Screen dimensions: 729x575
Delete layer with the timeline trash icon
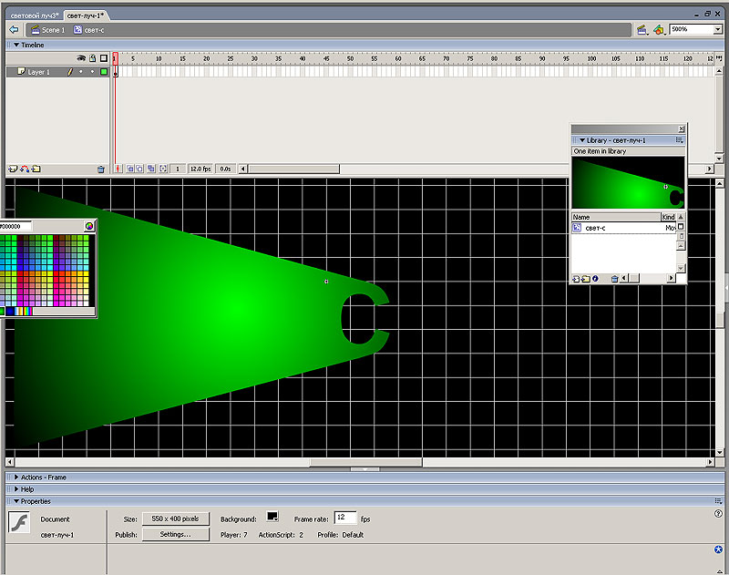coord(100,169)
